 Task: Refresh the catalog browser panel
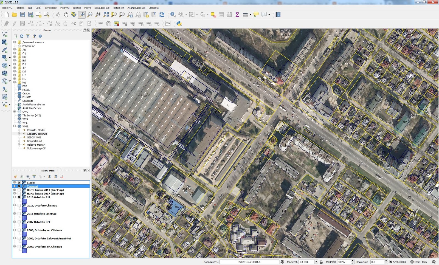pyautogui.click(x=22, y=36)
